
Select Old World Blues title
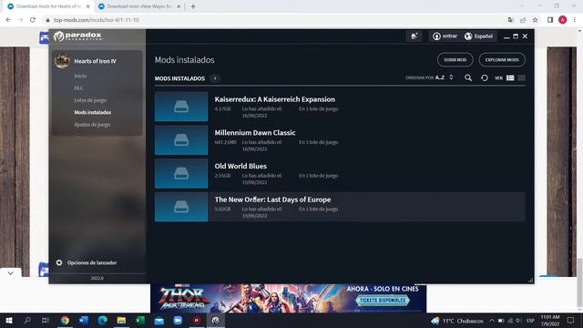[x=240, y=166]
